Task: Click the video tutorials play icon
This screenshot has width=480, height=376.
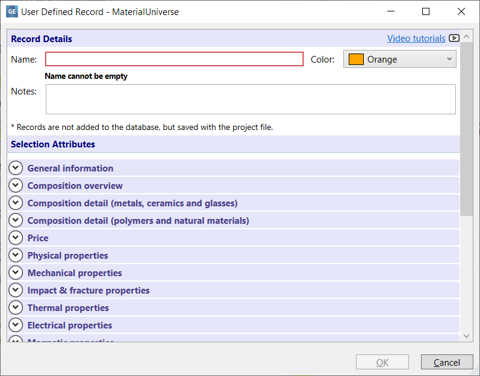Action: coord(454,39)
